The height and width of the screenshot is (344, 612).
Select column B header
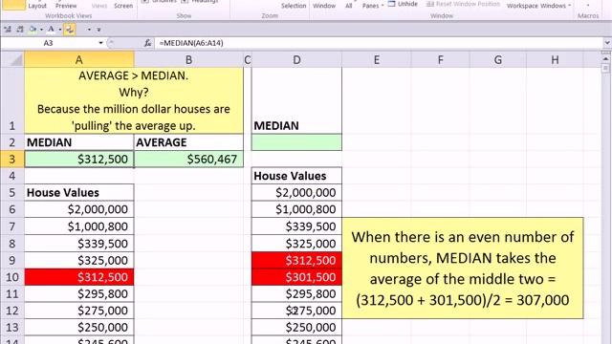189,59
